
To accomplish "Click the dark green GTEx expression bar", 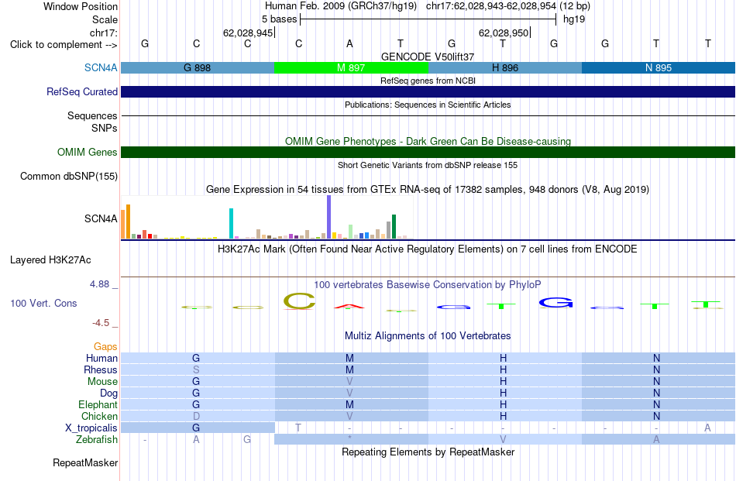I will 394,227.
